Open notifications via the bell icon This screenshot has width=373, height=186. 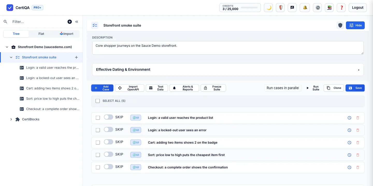coord(305,8)
